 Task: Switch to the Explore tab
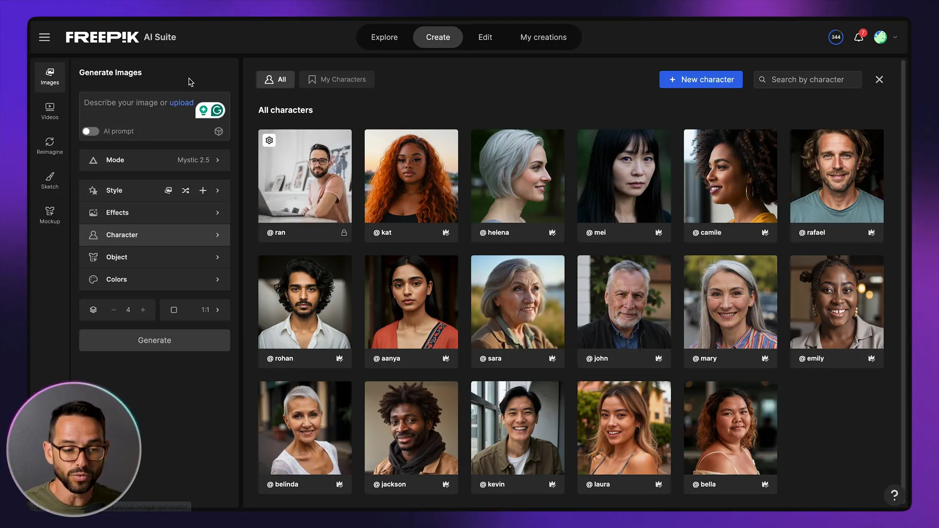point(384,37)
